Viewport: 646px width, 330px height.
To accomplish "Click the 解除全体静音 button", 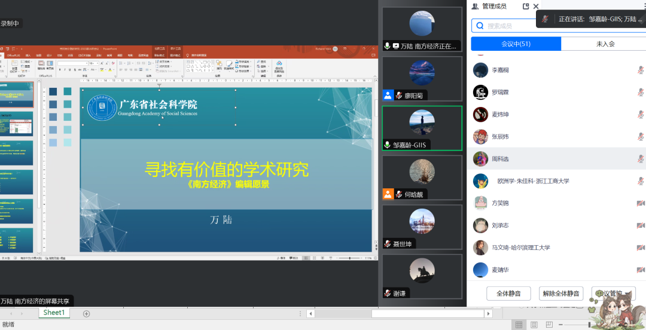I will click(x=560, y=294).
